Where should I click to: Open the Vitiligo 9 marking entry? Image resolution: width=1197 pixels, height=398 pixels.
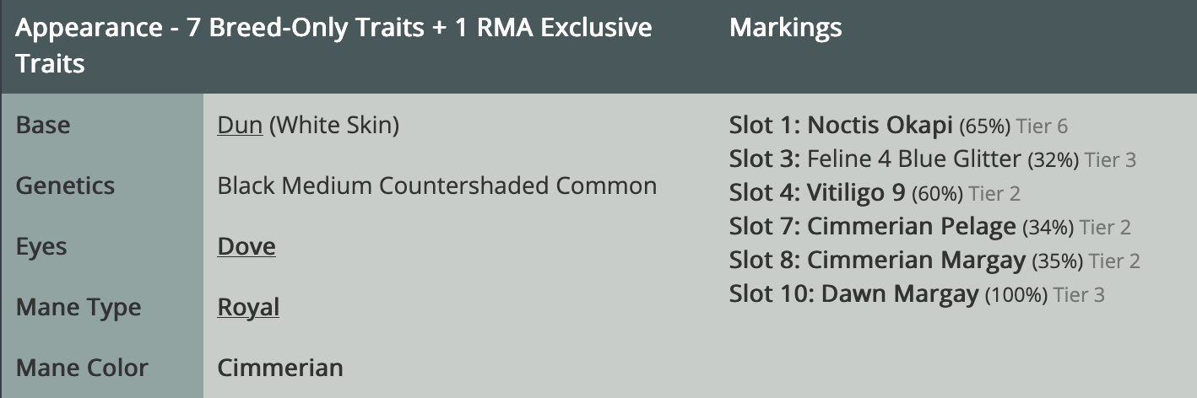pyautogui.click(x=856, y=193)
